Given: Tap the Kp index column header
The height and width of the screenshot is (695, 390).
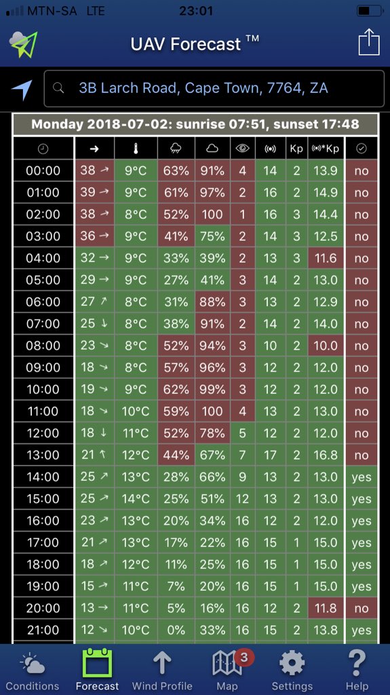Looking at the screenshot, I should click(296, 149).
